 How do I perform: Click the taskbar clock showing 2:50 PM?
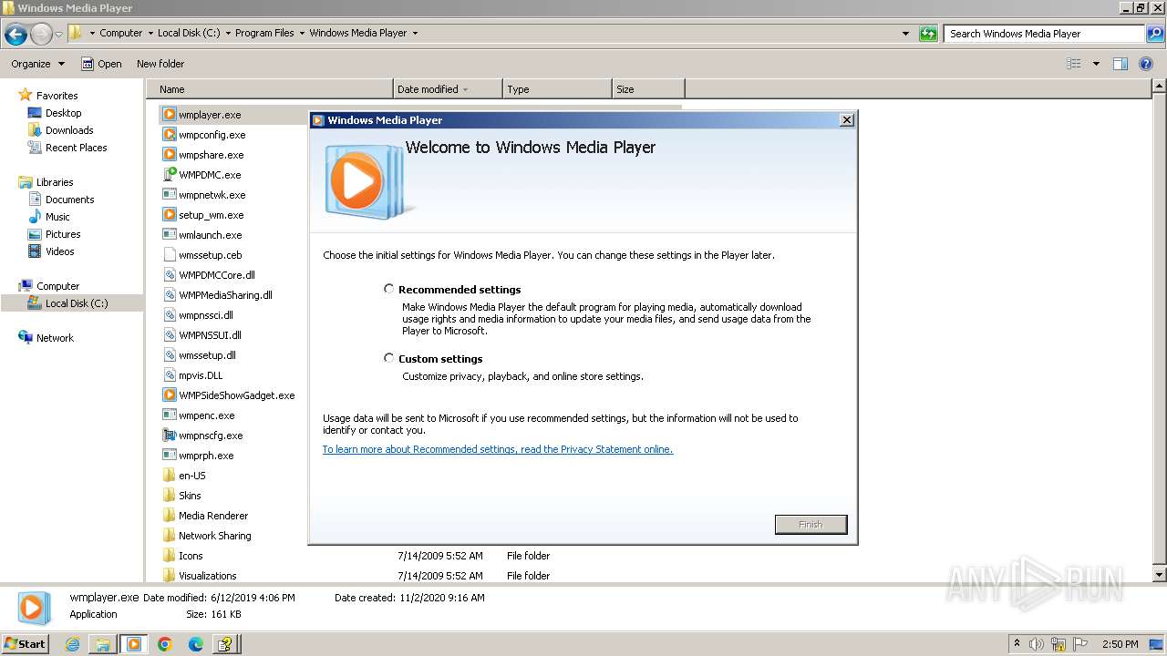[1120, 644]
